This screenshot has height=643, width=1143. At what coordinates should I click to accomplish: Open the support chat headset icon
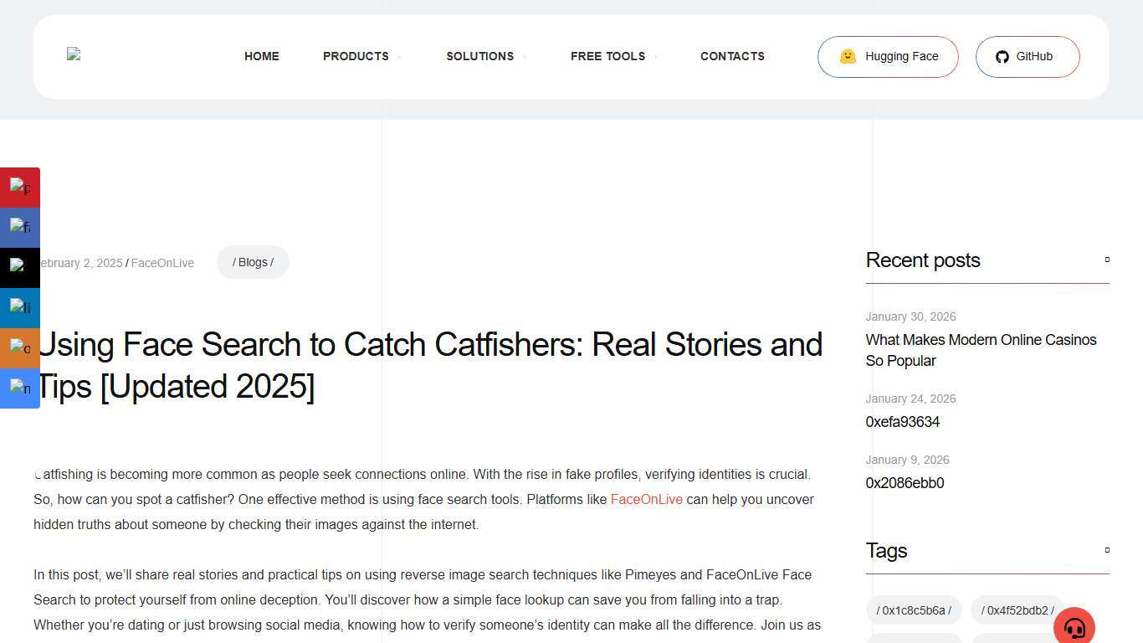point(1074,626)
